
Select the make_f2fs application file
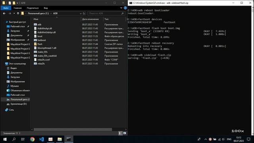(x=42, y=52)
